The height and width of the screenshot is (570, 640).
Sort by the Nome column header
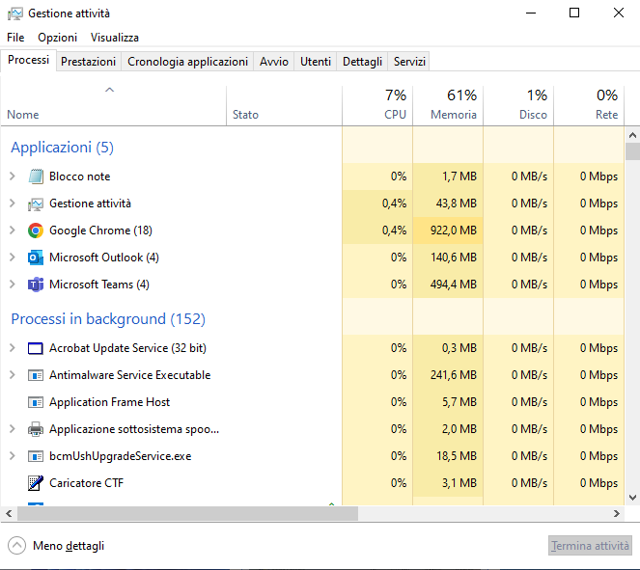click(x=114, y=105)
